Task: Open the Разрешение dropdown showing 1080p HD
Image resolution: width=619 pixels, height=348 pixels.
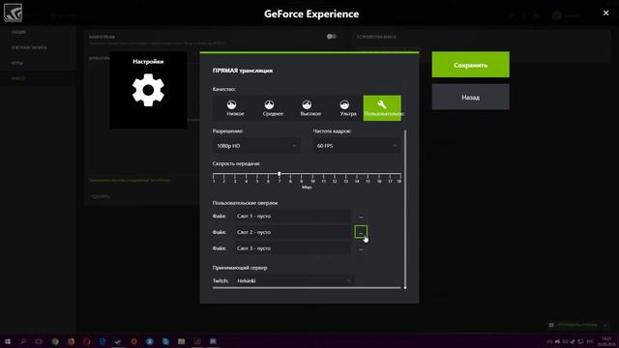Action: pos(256,146)
